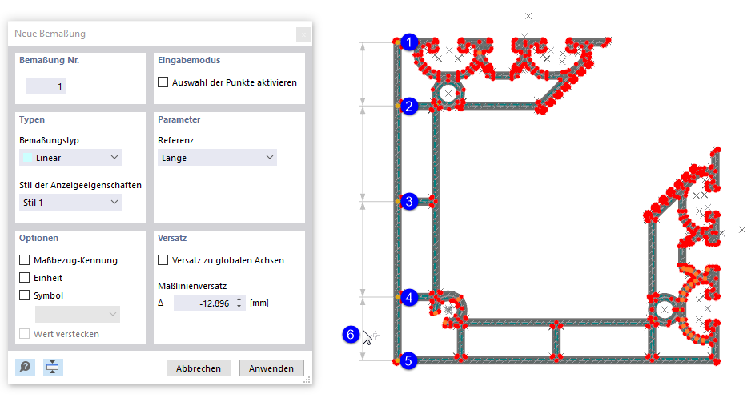The width and height of the screenshot is (747, 410).
Task: Open the Bemaßungstyp Linear dropdown
Action: coord(70,157)
